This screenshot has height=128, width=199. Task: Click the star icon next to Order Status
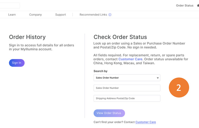(198, 5)
